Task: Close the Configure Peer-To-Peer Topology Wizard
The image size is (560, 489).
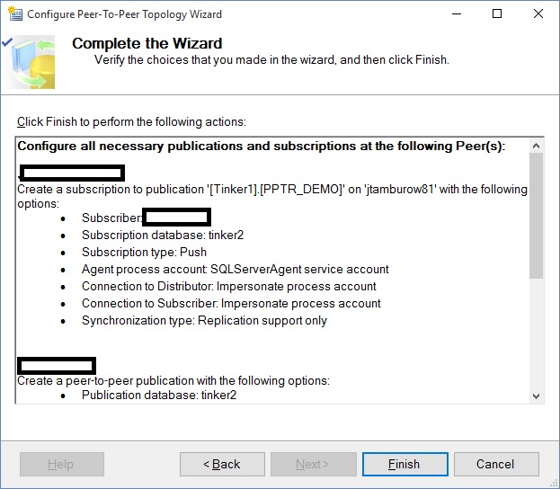Action: click(x=538, y=14)
